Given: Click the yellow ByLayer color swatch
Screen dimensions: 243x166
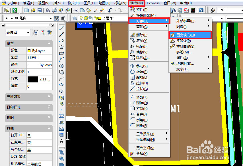Looking at the screenshot, I should click(29, 51).
